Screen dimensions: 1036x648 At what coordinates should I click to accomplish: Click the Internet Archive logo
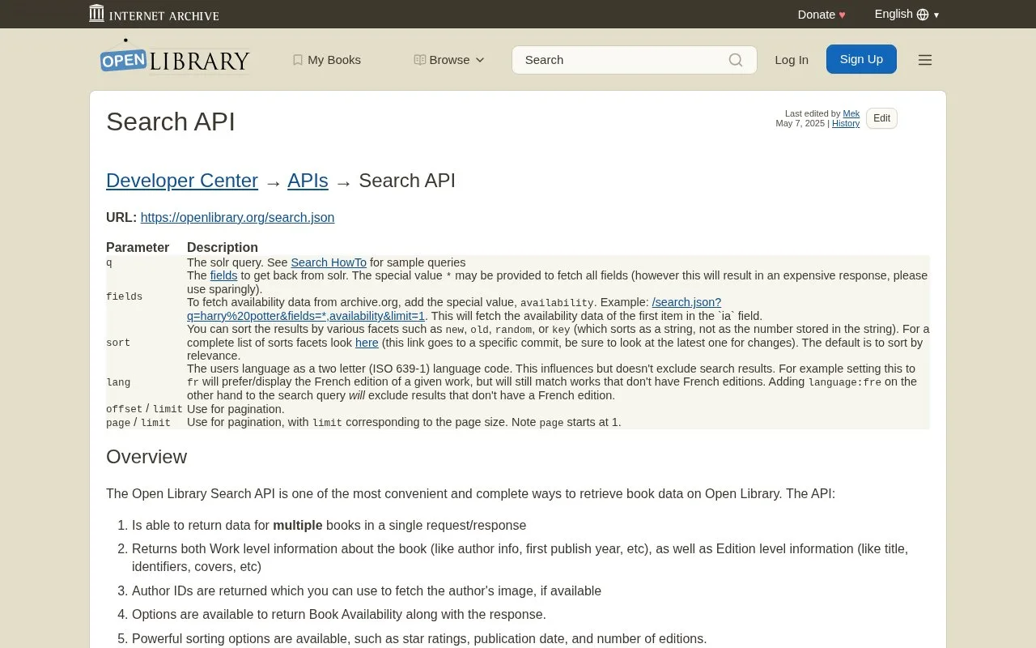(x=154, y=14)
